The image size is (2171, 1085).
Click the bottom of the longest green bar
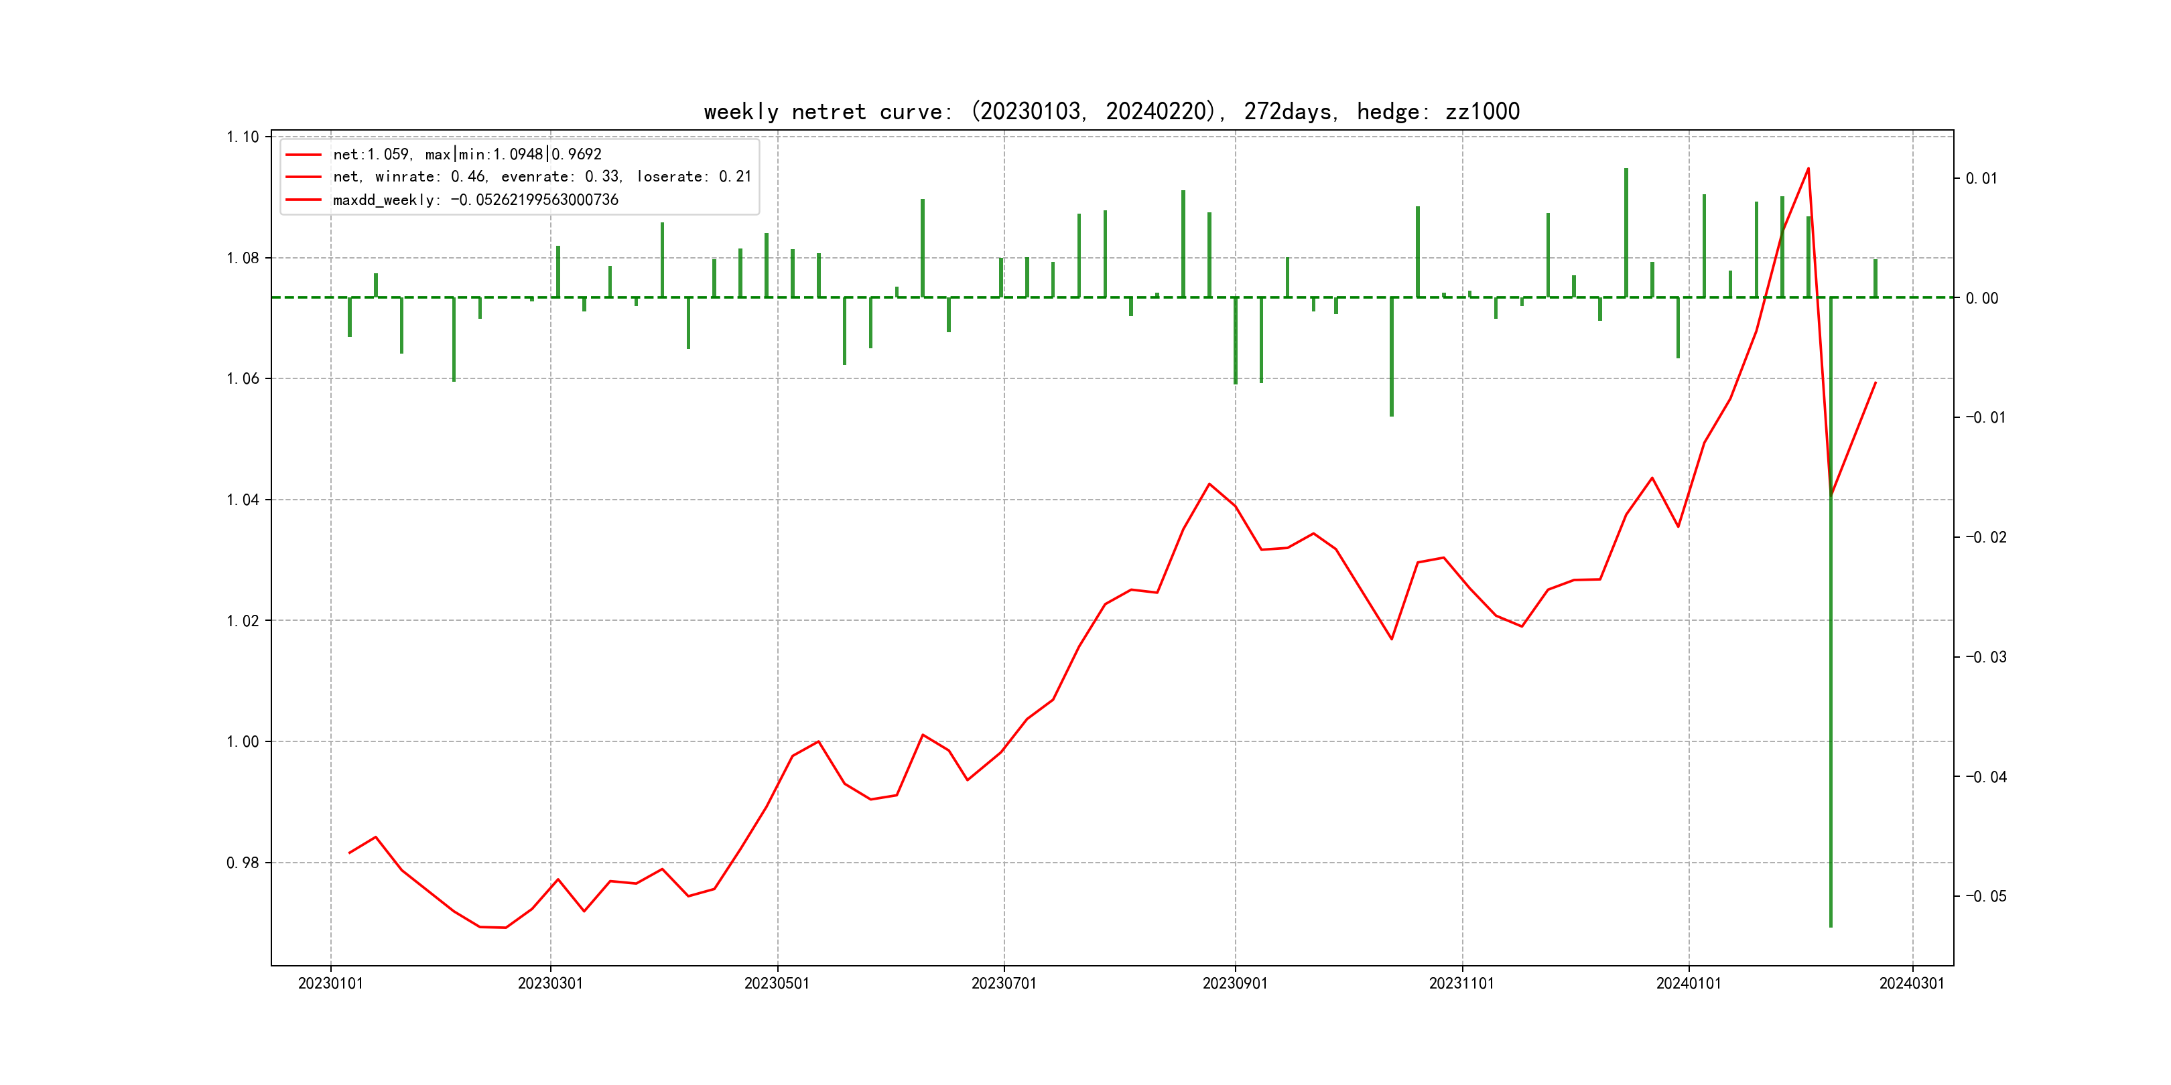tap(1831, 926)
